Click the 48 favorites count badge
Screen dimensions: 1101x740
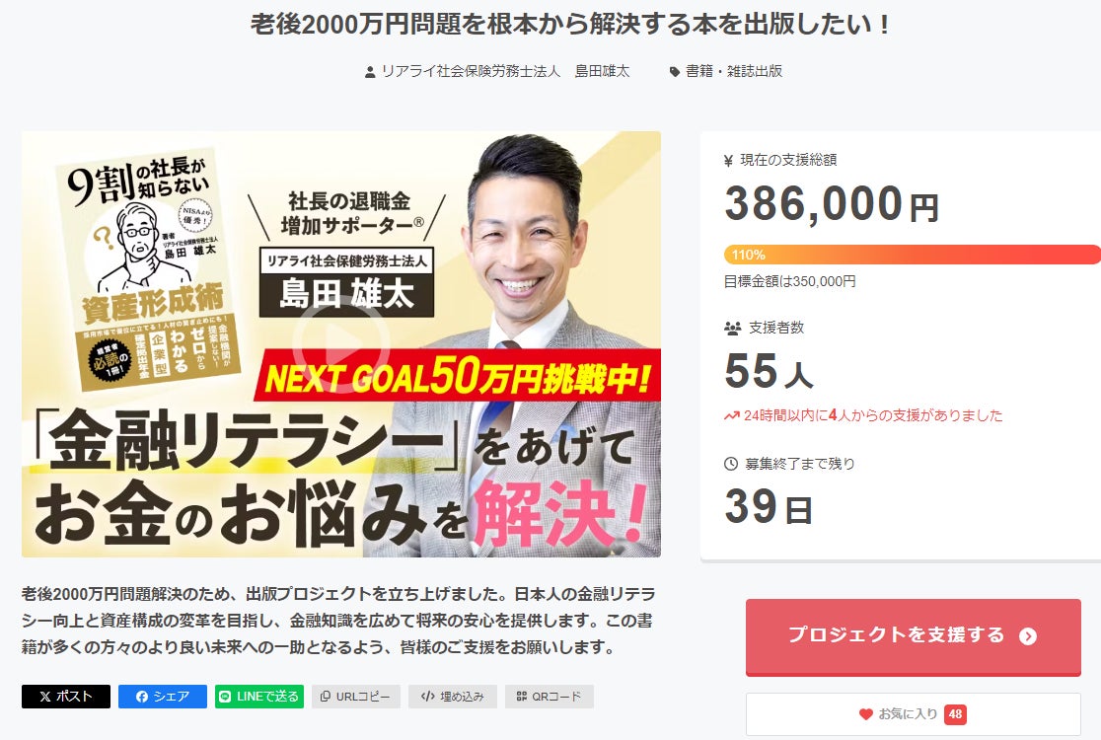pos(955,714)
